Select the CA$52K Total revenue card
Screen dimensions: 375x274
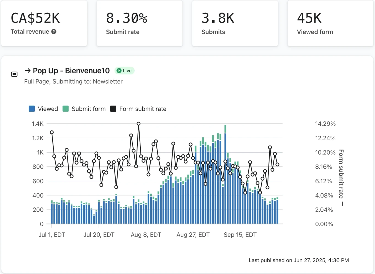[x=44, y=23]
